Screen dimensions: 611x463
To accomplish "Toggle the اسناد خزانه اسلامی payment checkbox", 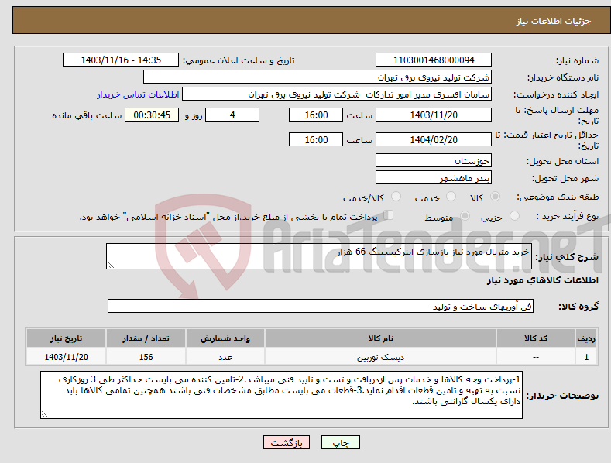I will 388,215.
